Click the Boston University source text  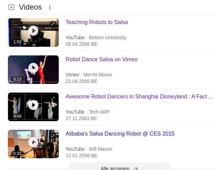pyautogui.click(x=107, y=38)
